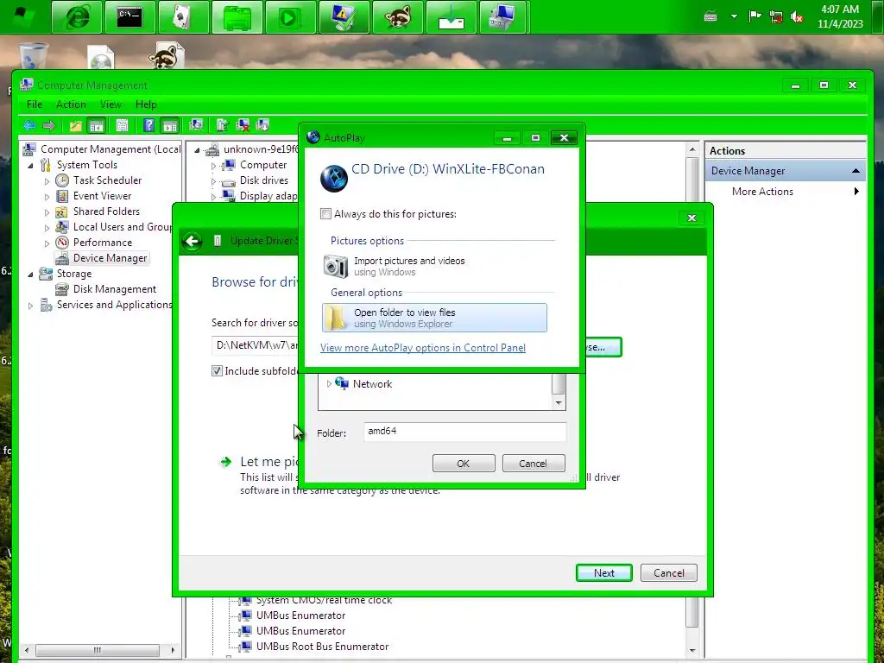This screenshot has height=663, width=884.
Task: Check 'Always do this for pictures' checkbox
Action: pyautogui.click(x=325, y=214)
